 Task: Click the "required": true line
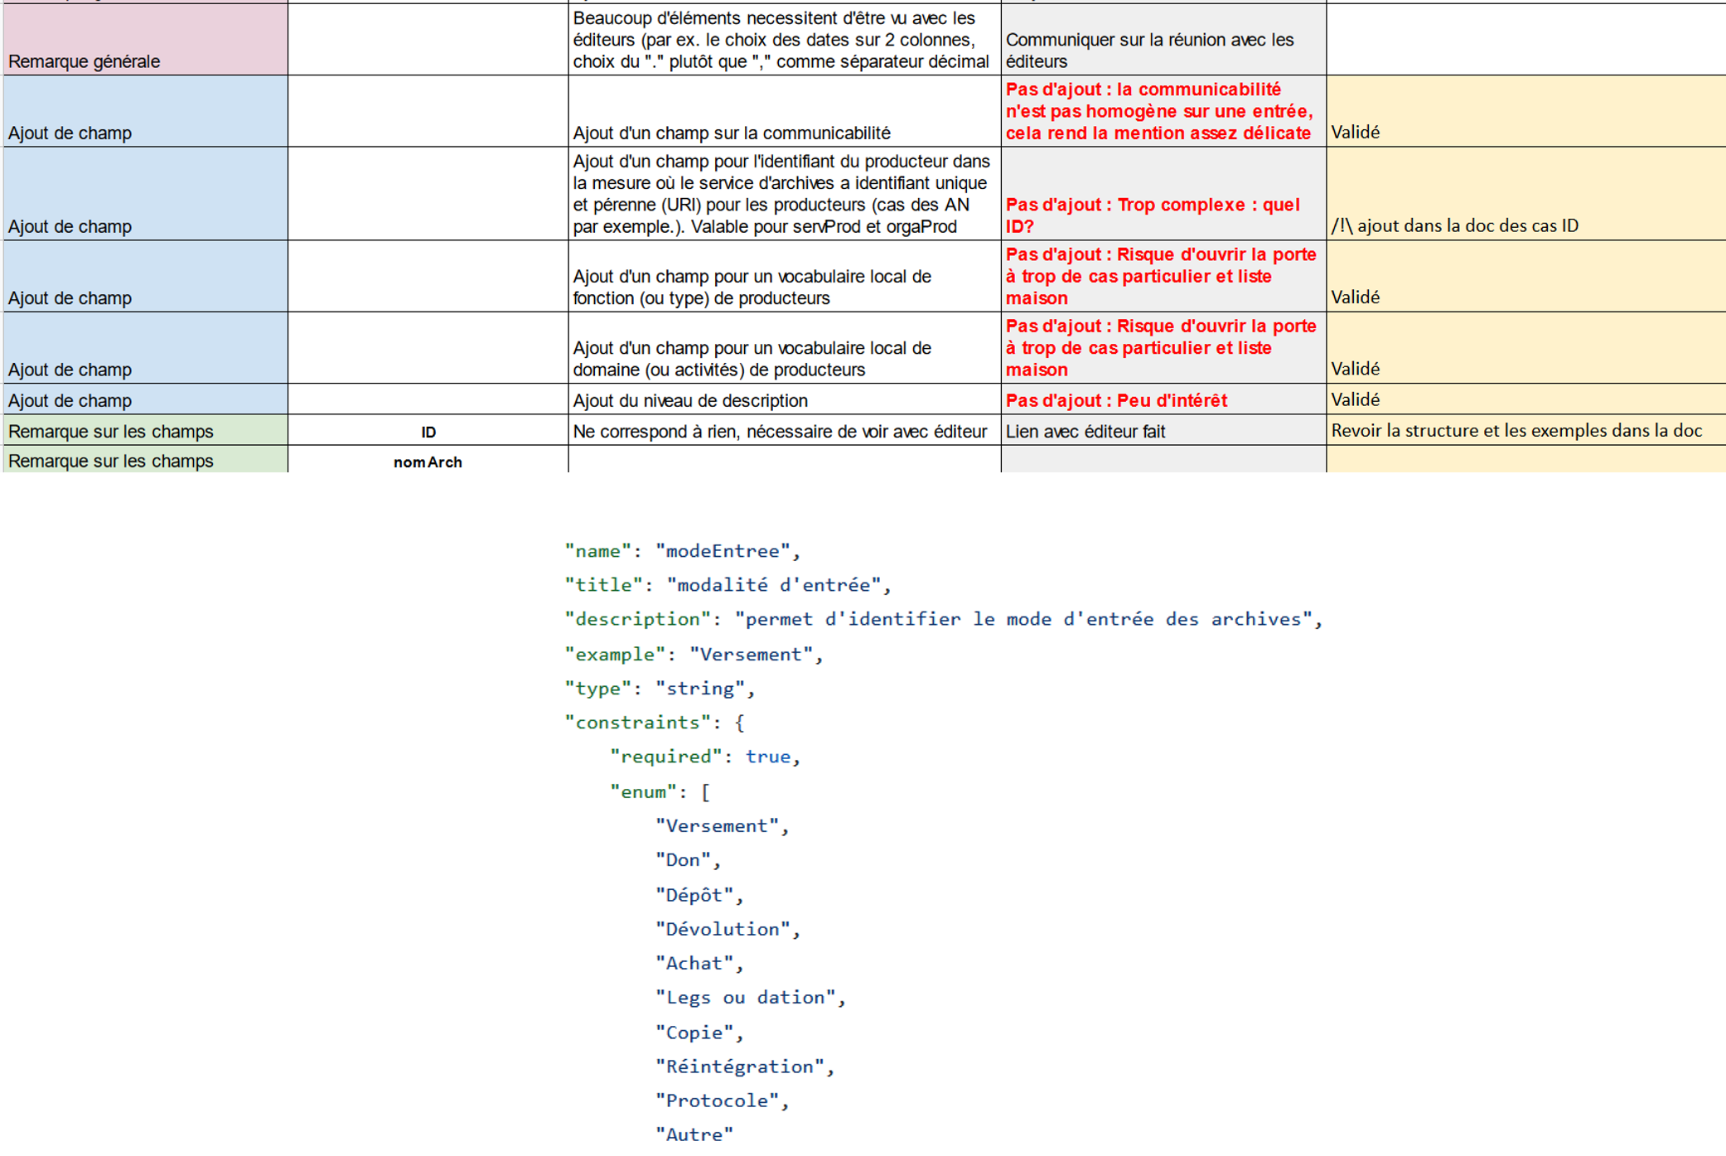(705, 756)
